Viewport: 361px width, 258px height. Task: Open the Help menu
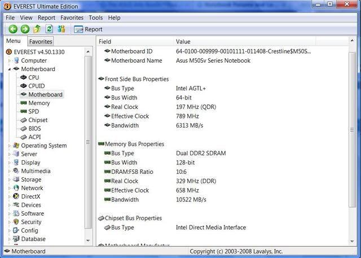point(114,18)
